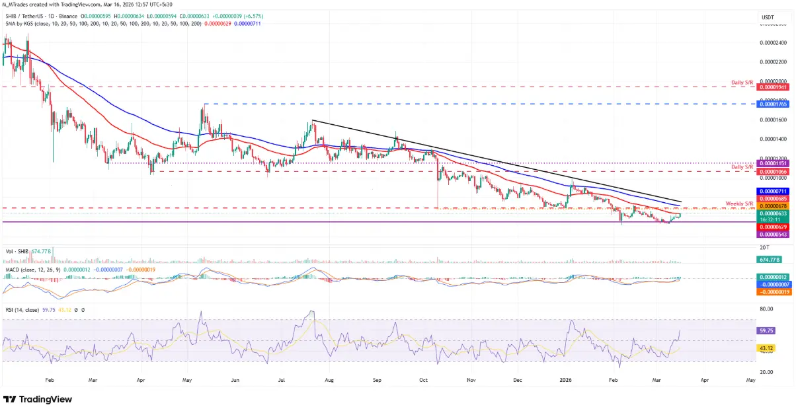Click the Oct label on time axis
The width and height of the screenshot is (796, 409).
pos(424,381)
